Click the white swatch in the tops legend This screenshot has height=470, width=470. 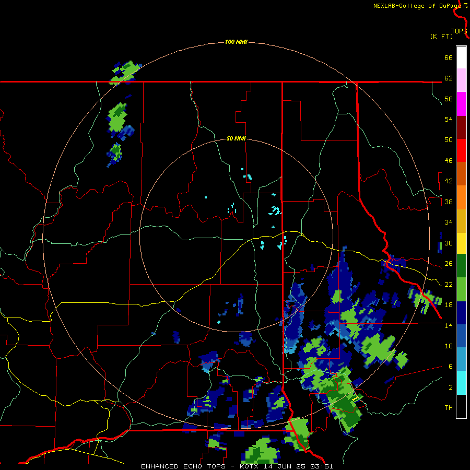click(x=461, y=57)
